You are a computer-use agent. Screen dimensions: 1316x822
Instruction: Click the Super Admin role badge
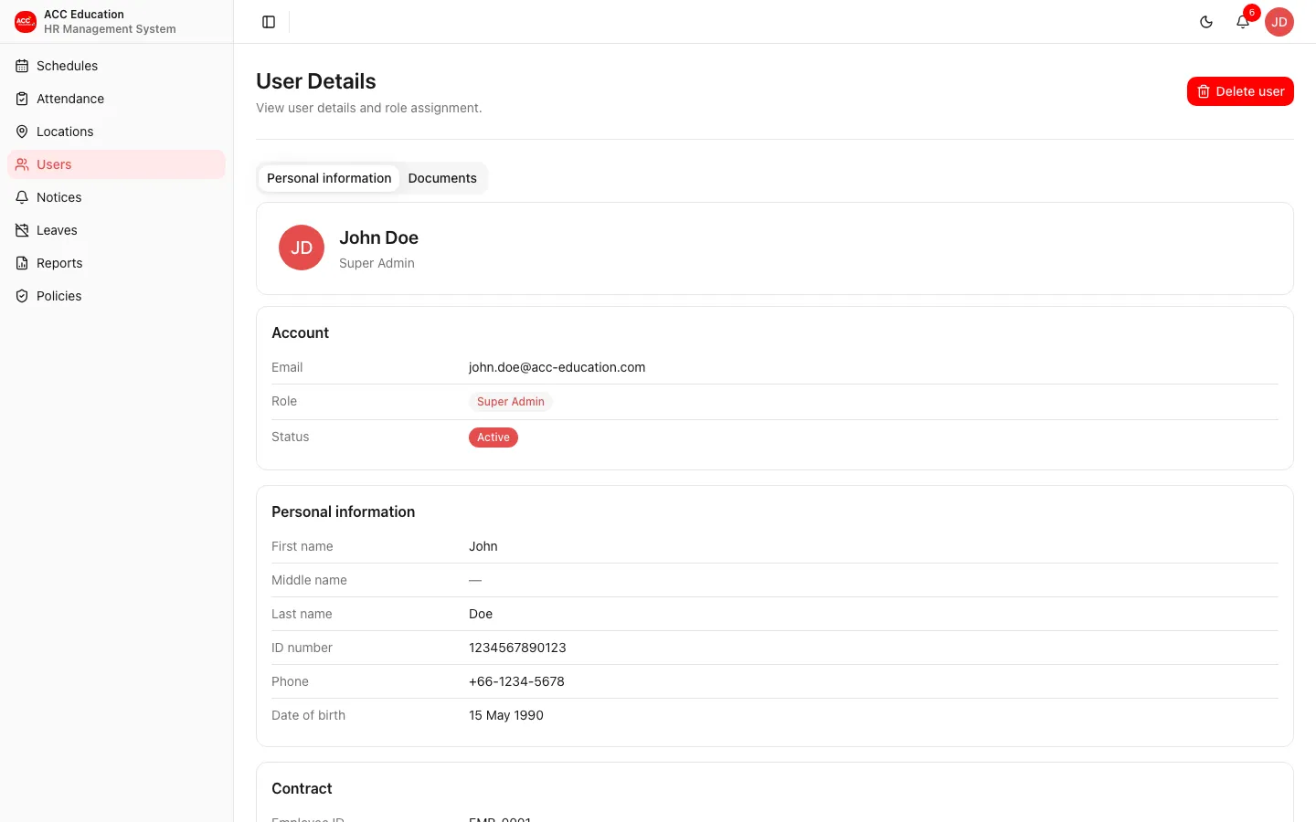pos(511,402)
